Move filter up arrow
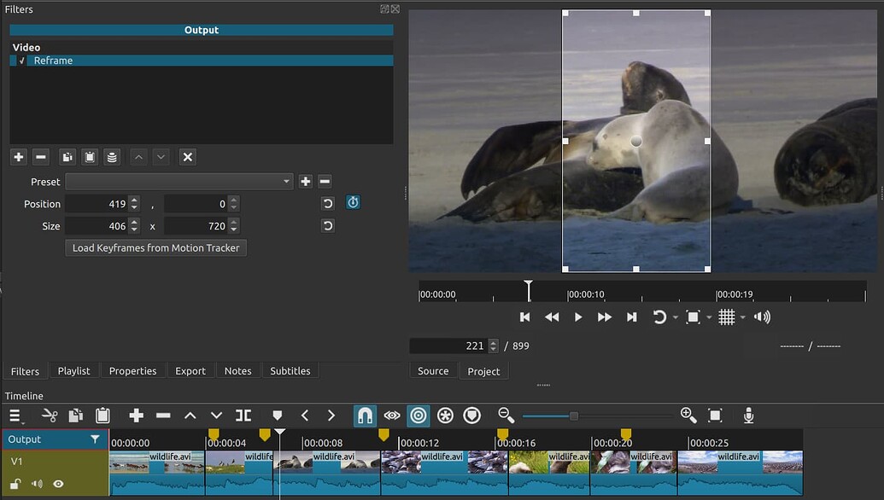The width and height of the screenshot is (884, 500). [x=138, y=157]
